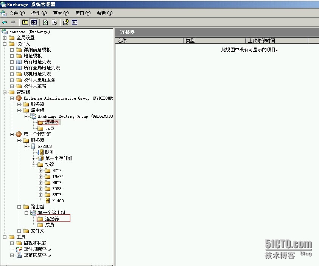Expand the POP3 protocol node
Screen dimensions: 319x266
click(x=41, y=189)
